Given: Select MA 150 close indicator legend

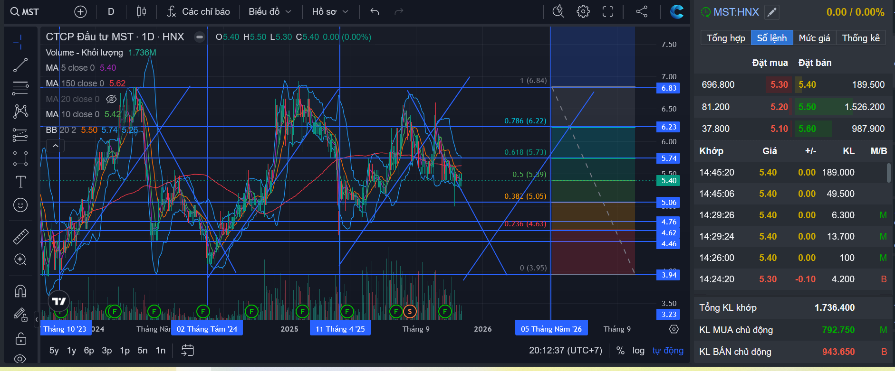Looking at the screenshot, I should click(86, 83).
